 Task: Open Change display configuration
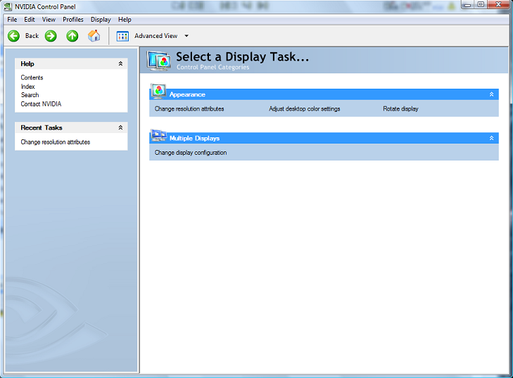191,153
